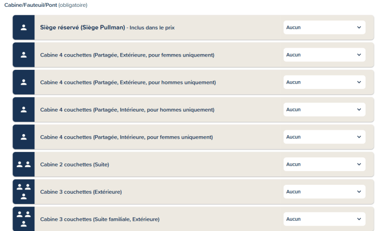
Task: Click the 'Cabine 2 couchettes (Suite)' label text
Action: (x=74, y=165)
